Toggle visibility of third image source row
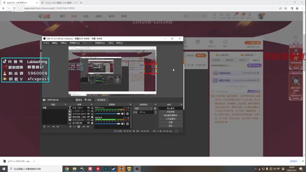Screen dimensions: 306x172 [88, 114]
